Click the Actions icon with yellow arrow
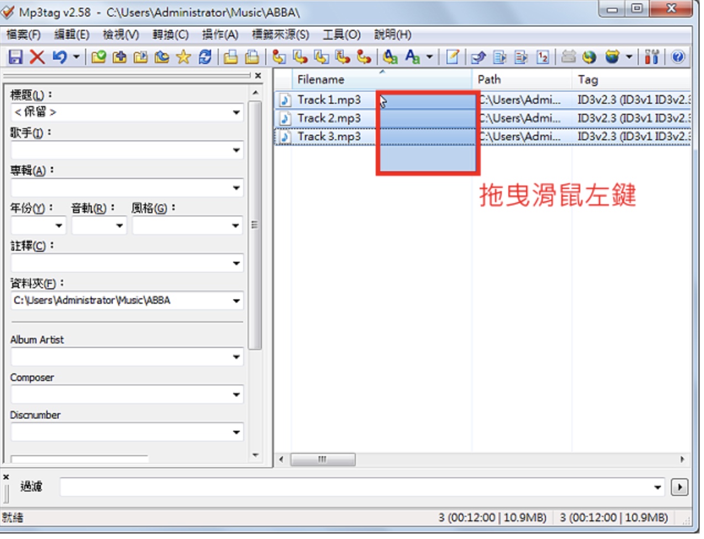 tap(391, 57)
